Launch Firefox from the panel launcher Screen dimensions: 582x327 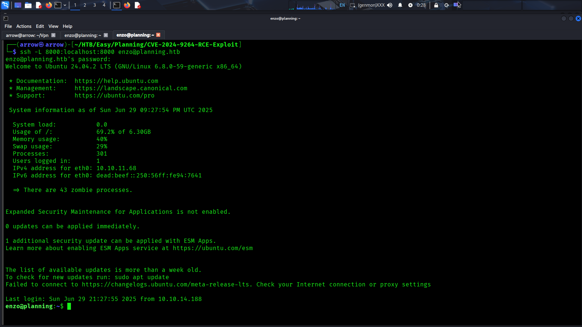coord(48,5)
